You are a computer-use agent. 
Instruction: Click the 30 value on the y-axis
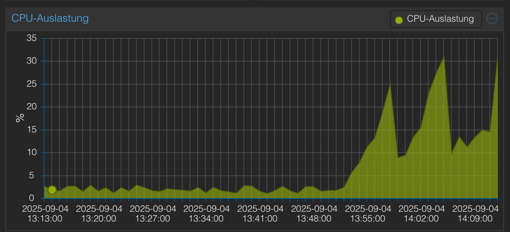(32, 61)
